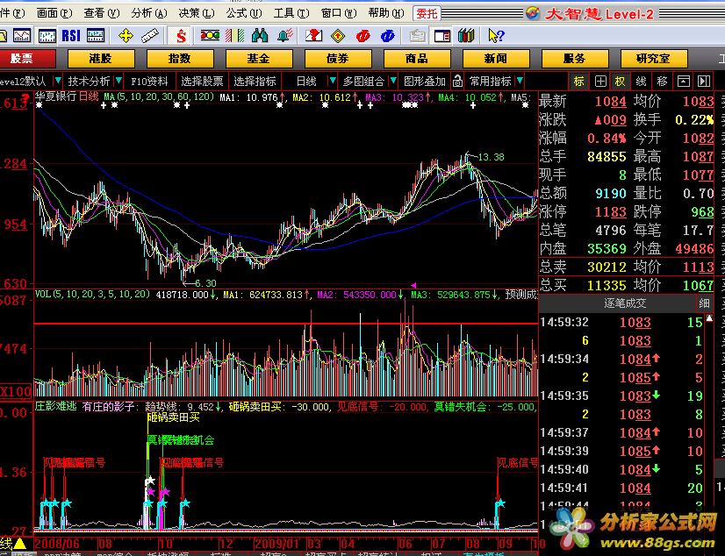Click the 选择指标 button
The width and height of the screenshot is (725, 556).
[x=255, y=82]
